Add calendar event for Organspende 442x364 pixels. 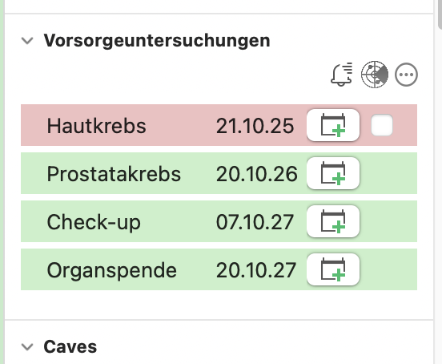[x=333, y=269]
